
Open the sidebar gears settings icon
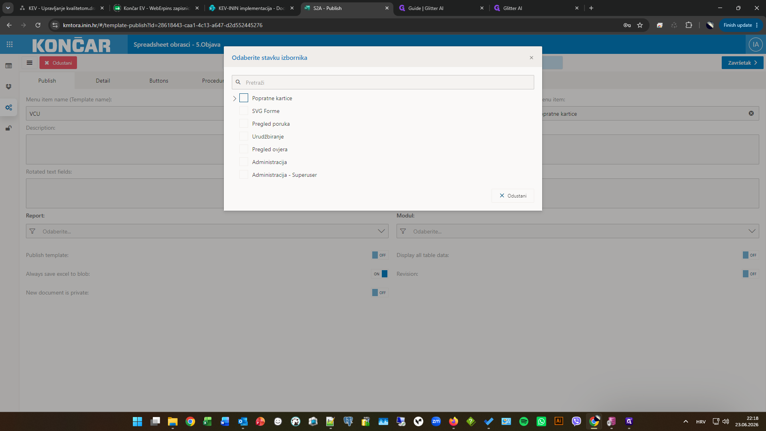[9, 107]
